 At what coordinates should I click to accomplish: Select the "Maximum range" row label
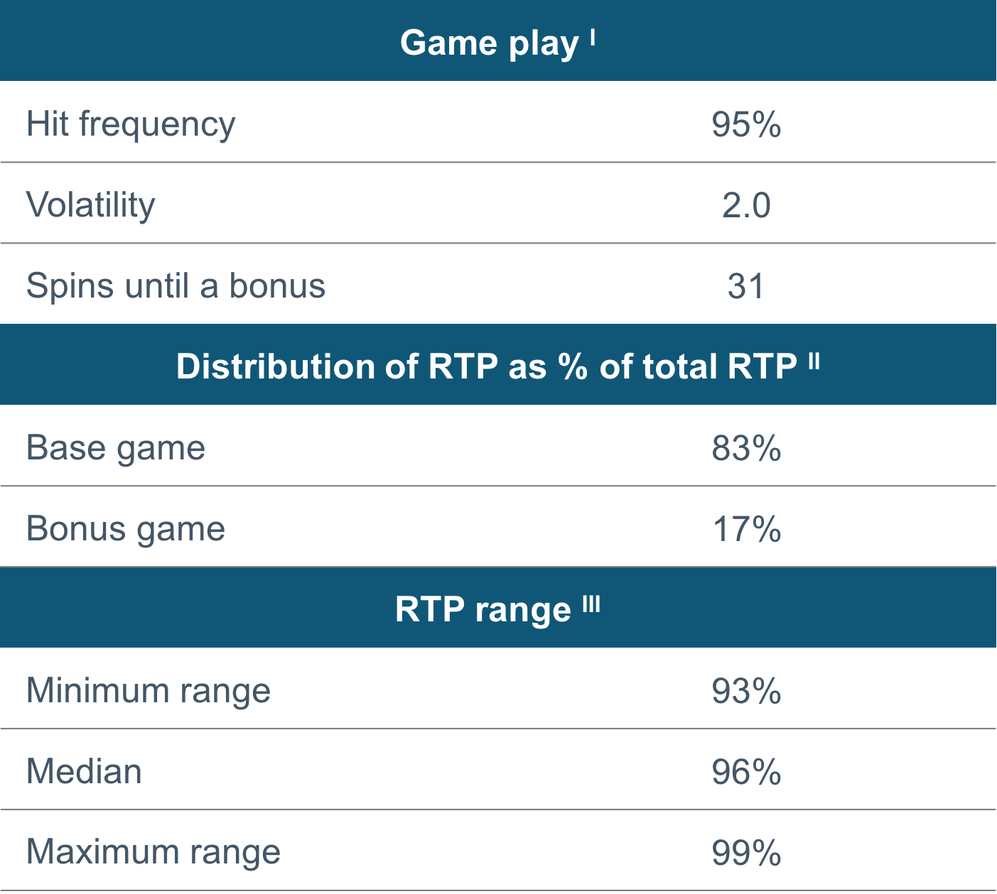153,853
